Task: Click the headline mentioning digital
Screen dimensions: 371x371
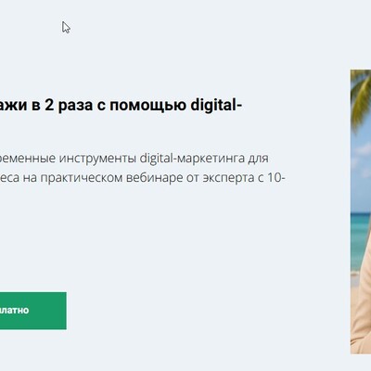Action: 121,106
